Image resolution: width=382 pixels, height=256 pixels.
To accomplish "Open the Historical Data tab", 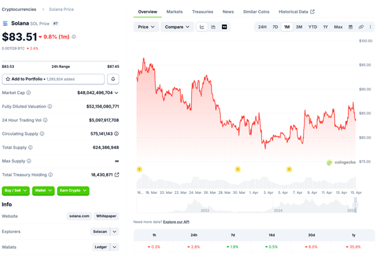I will tap(296, 12).
